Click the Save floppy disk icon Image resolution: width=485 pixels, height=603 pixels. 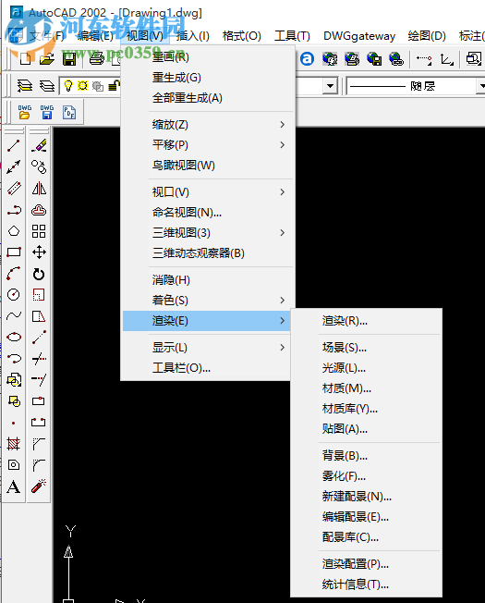click(x=69, y=59)
